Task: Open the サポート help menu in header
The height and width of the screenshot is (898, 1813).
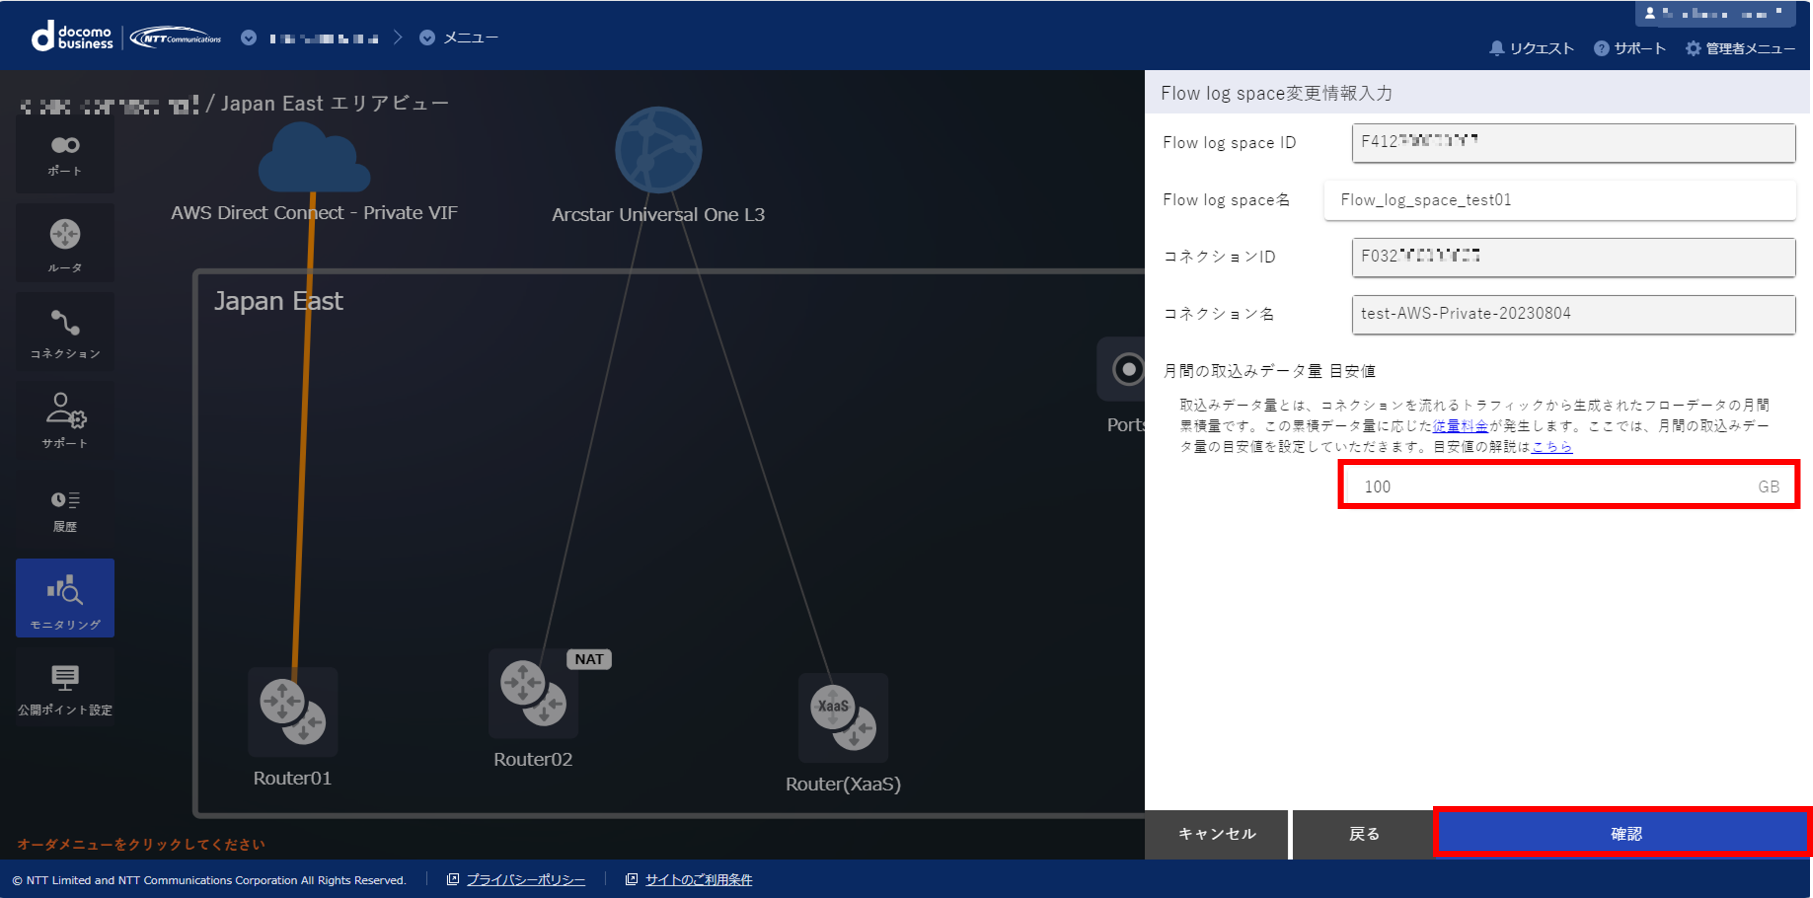Action: 1629,48
